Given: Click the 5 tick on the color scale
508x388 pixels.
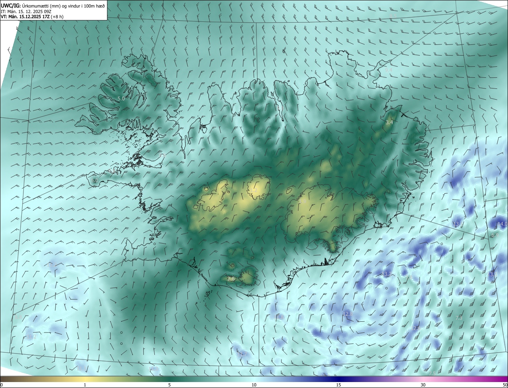Looking at the screenshot, I should coord(169,385).
